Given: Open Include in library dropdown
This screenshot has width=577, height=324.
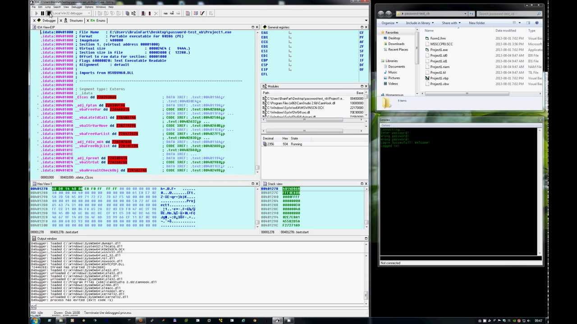Looking at the screenshot, I should [x=420, y=23].
